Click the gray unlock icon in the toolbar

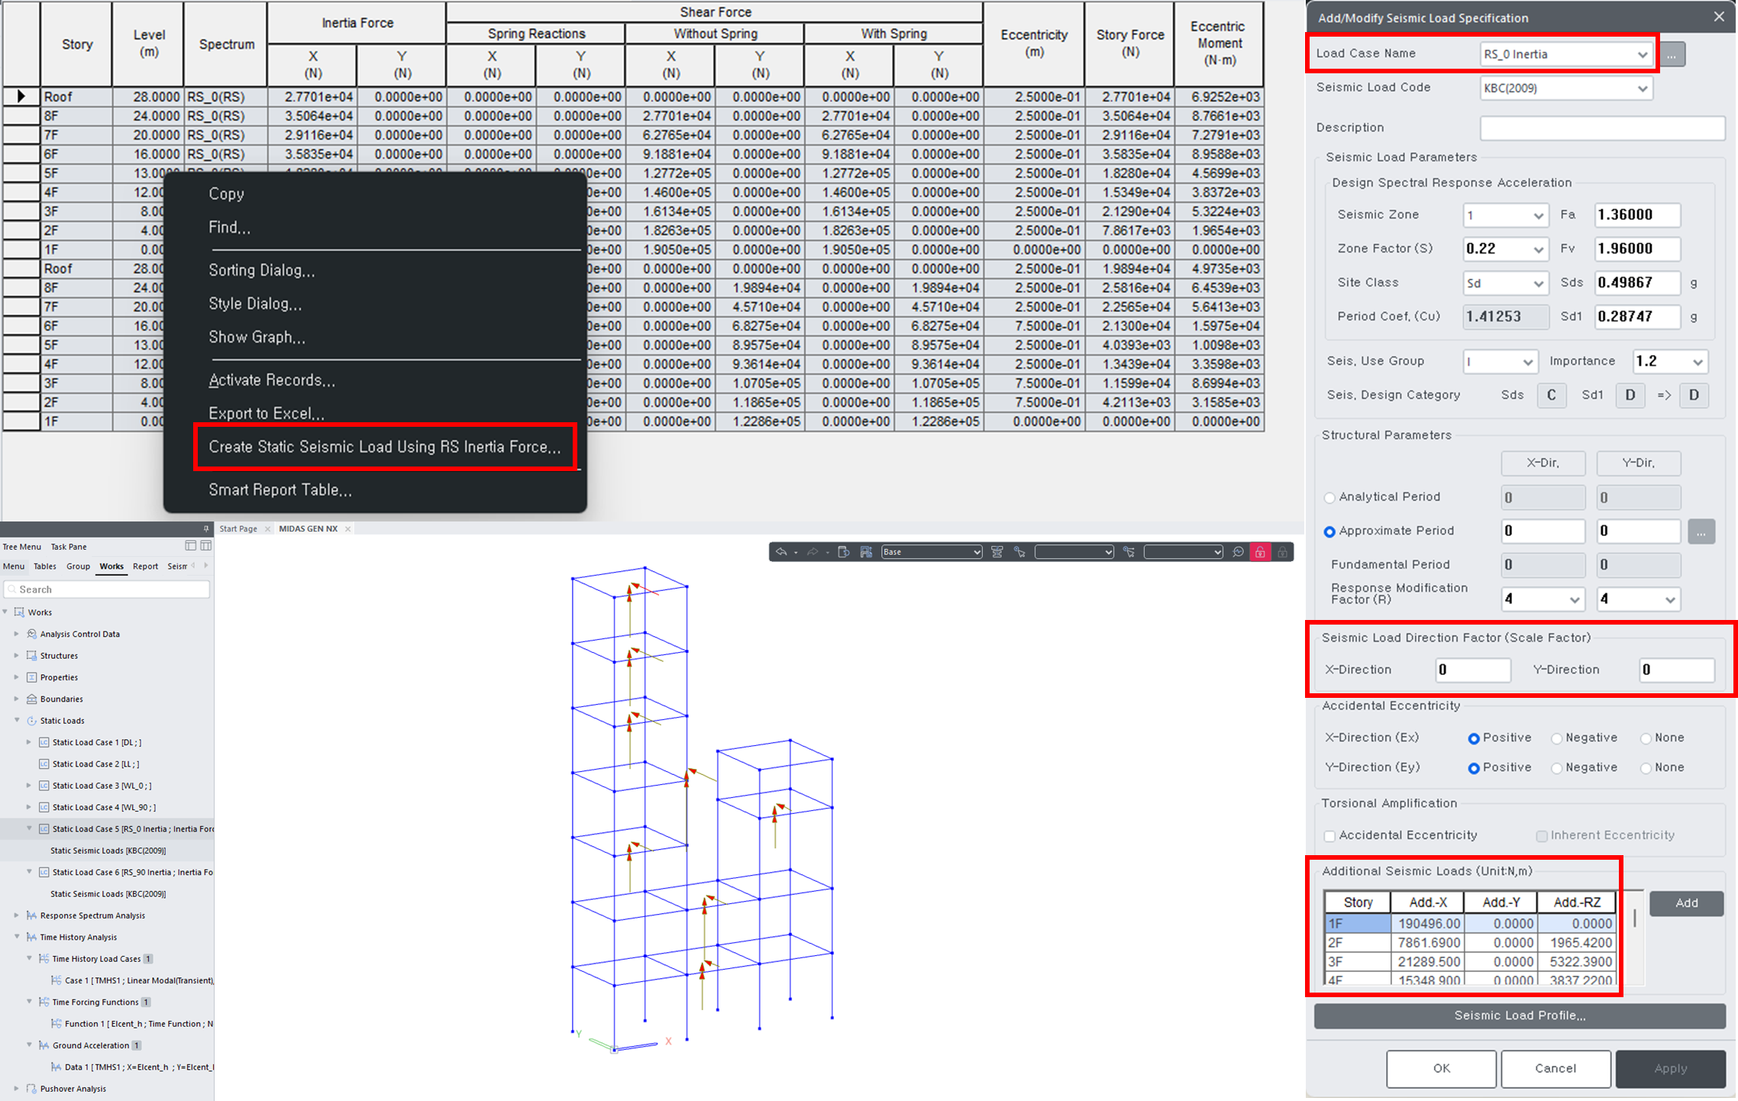point(1283,552)
